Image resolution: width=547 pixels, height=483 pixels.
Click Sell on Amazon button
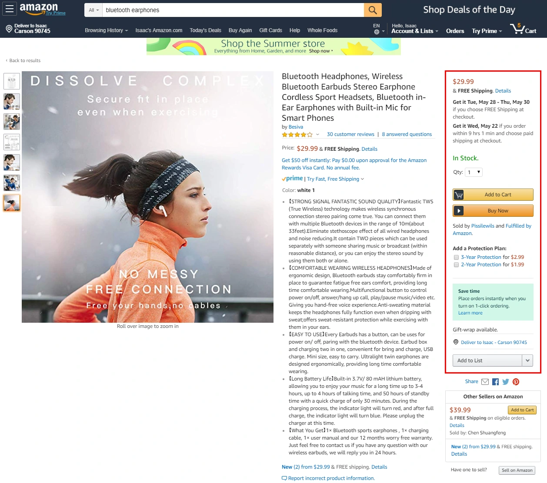(517, 470)
